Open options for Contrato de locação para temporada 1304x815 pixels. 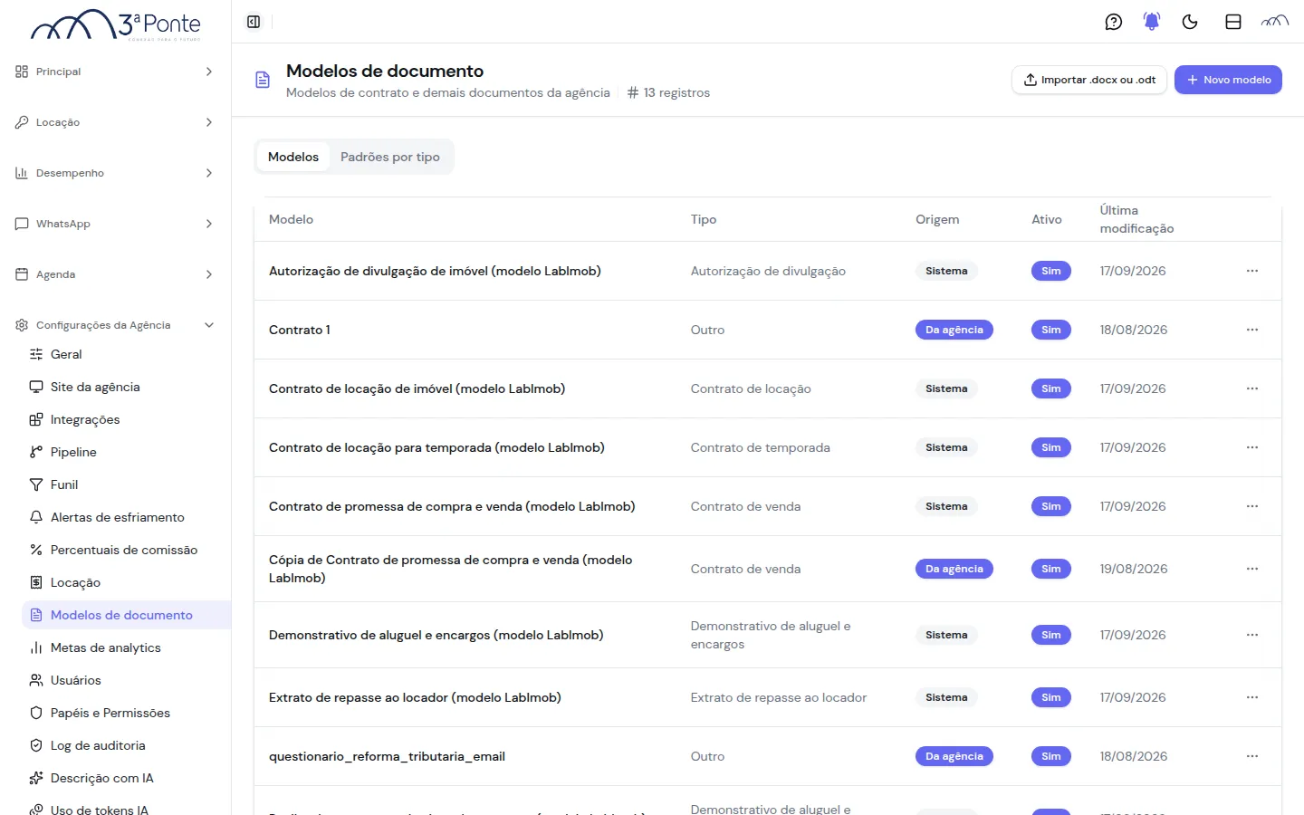1252,447
